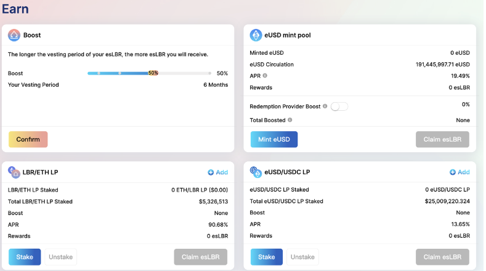Click the Earn page heading
The height and width of the screenshot is (271, 486).
point(15,9)
